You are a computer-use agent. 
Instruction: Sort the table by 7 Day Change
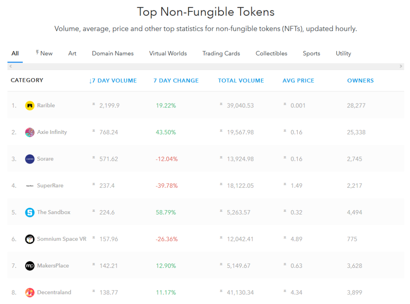point(176,80)
